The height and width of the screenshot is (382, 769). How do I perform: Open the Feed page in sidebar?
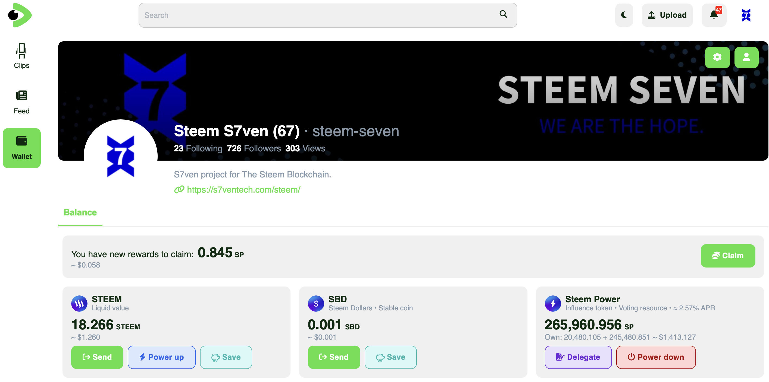point(21,102)
